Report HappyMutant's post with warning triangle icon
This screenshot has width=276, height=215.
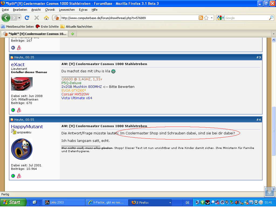tap(19, 176)
